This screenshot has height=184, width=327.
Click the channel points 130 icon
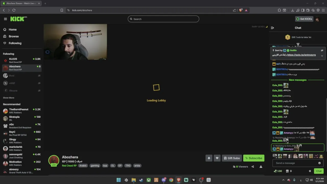click(278, 171)
